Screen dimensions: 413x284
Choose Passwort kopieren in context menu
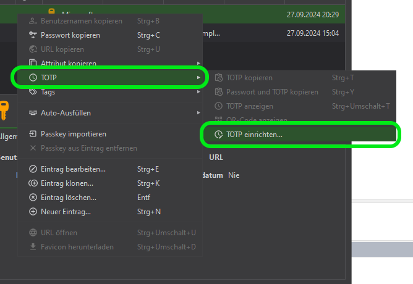[x=70, y=35]
